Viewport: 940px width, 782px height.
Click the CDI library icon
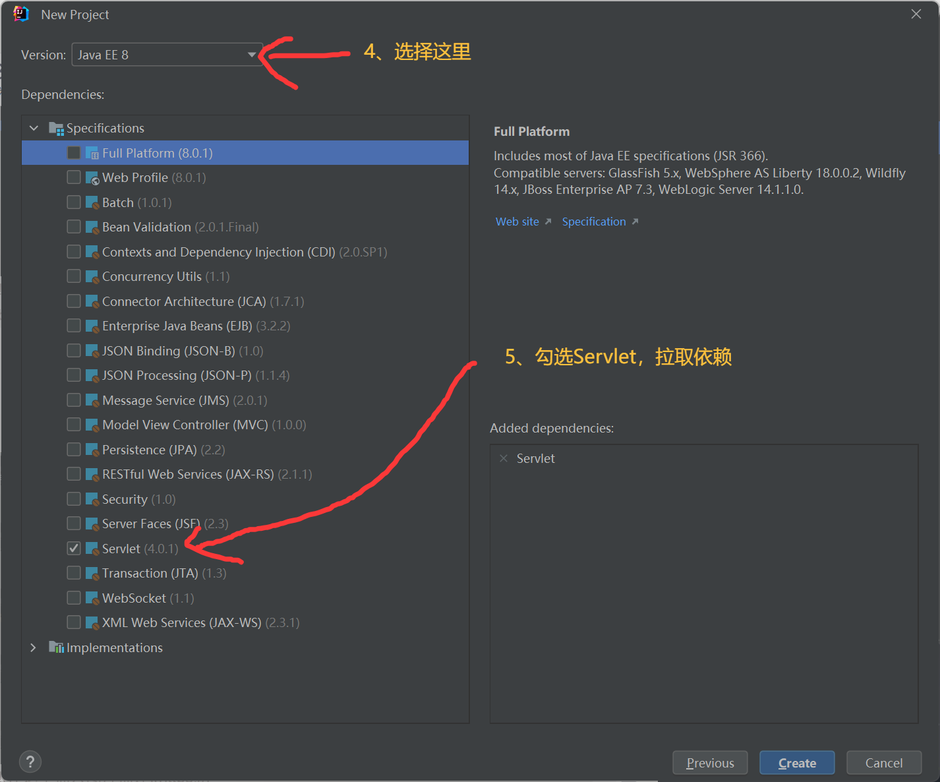92,252
